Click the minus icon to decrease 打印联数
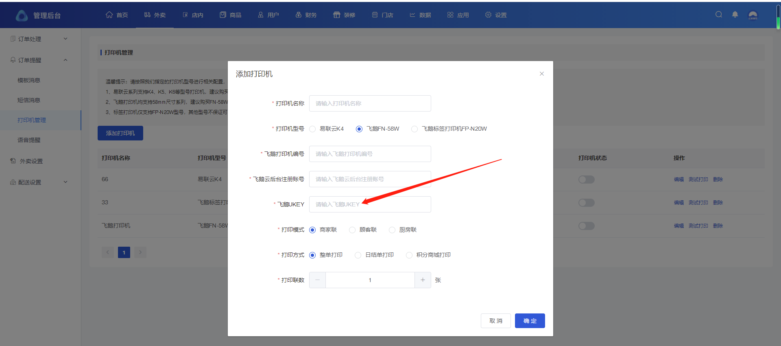 click(318, 280)
